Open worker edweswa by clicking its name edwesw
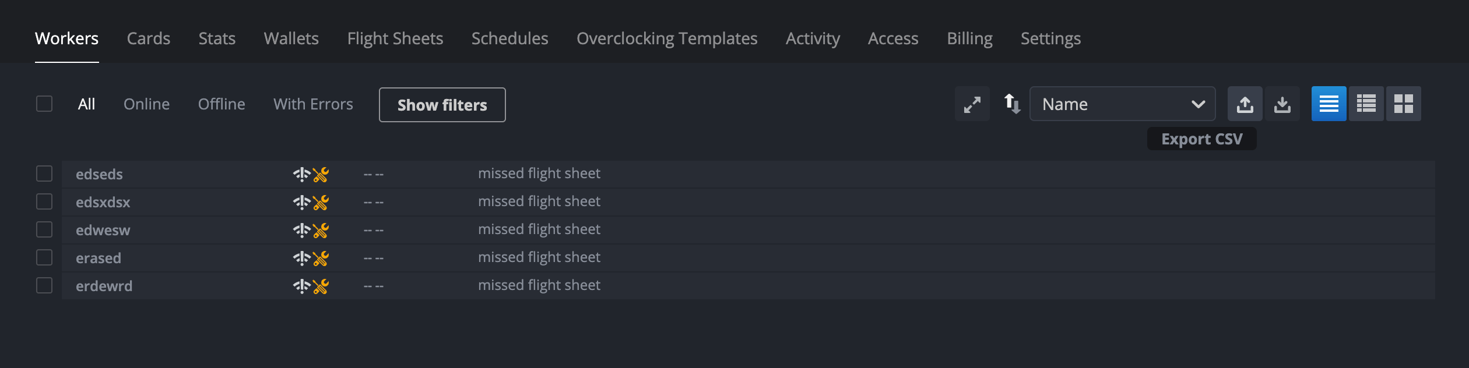 (x=103, y=229)
